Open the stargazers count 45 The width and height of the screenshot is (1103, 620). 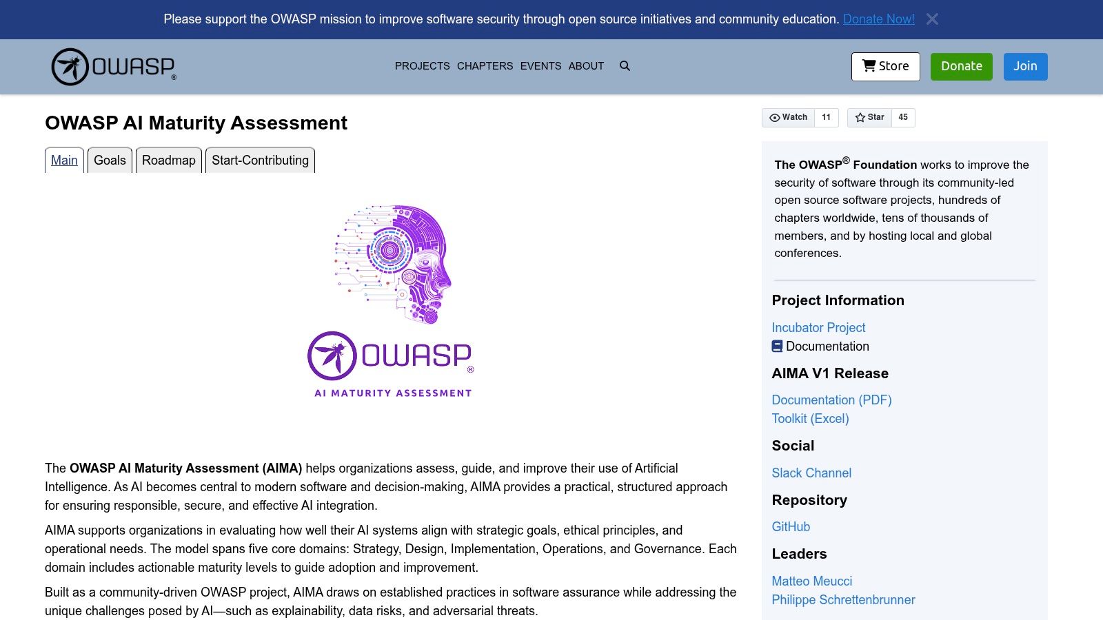point(903,118)
